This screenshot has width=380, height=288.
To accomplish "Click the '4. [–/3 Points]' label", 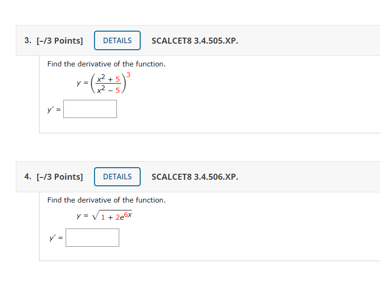I will pos(54,177).
